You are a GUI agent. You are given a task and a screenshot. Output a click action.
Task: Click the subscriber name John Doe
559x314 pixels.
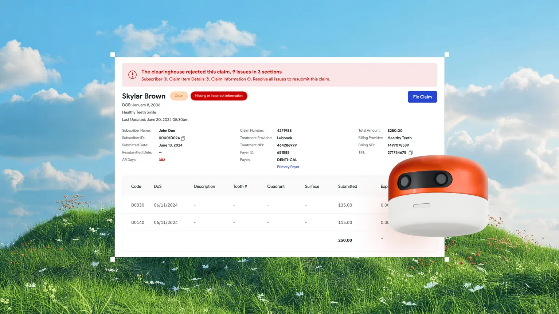pos(167,131)
